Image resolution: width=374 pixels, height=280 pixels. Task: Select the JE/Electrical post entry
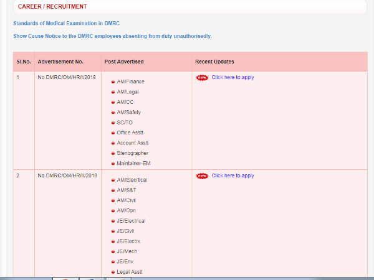(131, 221)
